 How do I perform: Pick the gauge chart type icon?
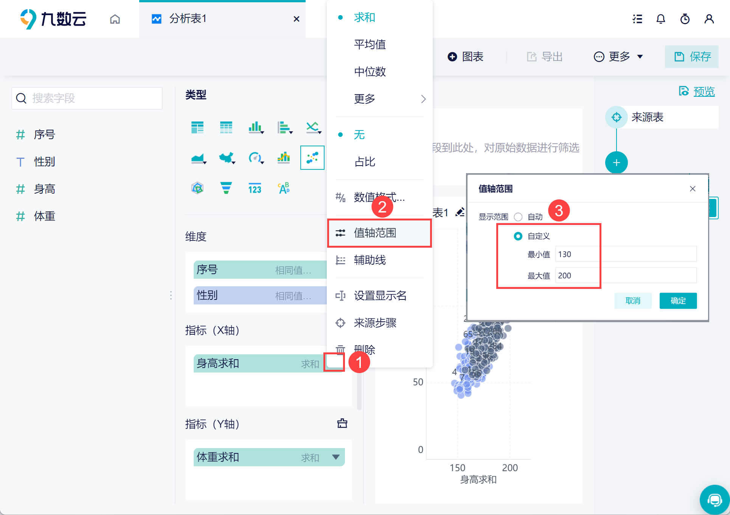255,158
